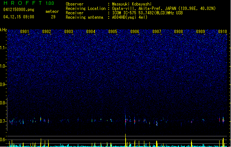Click the 0.6 kHz axis label
This screenshot has width=231, height=147.
click(3, 140)
